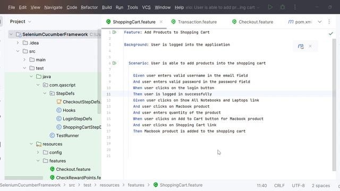Open editor tab options menu (three dots)

click(329, 22)
